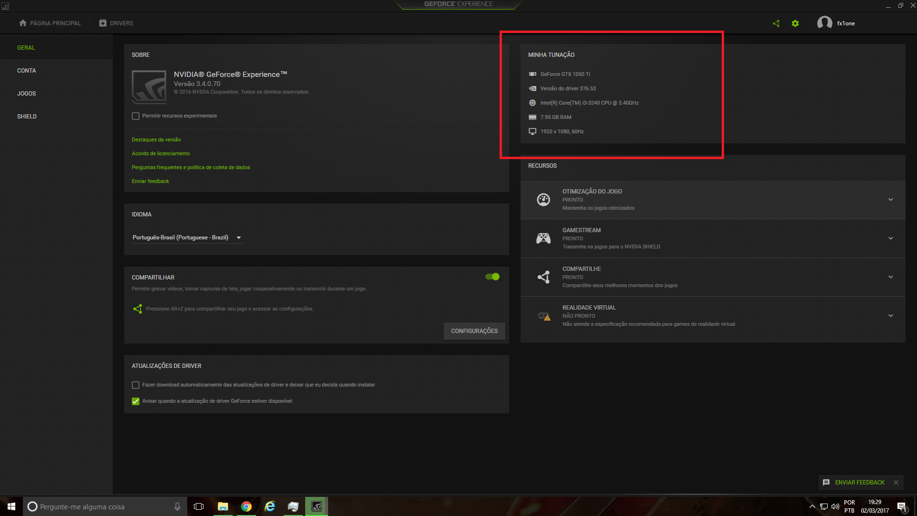917x516 pixels.
Task: Click the Cortana microphone icon
Action: click(177, 506)
